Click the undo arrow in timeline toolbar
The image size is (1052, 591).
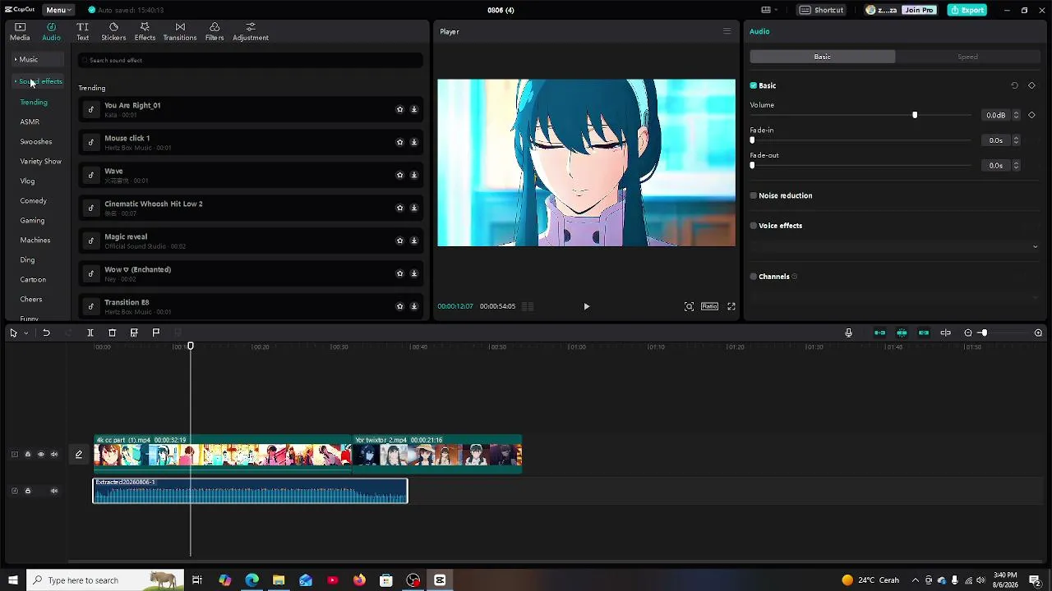[46, 332]
